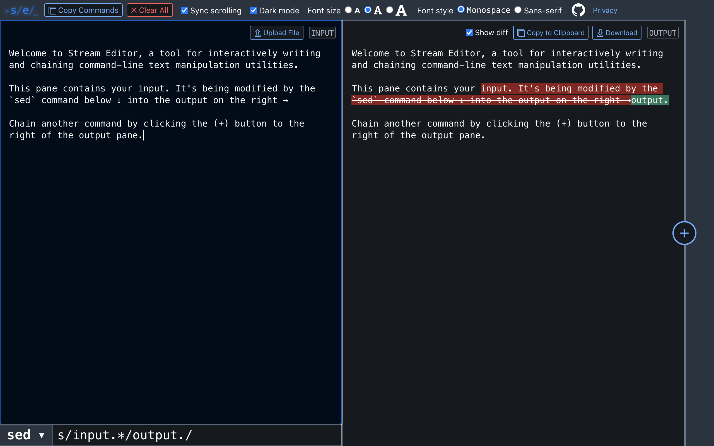714x446 pixels.
Task: Select the smallest font size radio
Action: click(348, 10)
